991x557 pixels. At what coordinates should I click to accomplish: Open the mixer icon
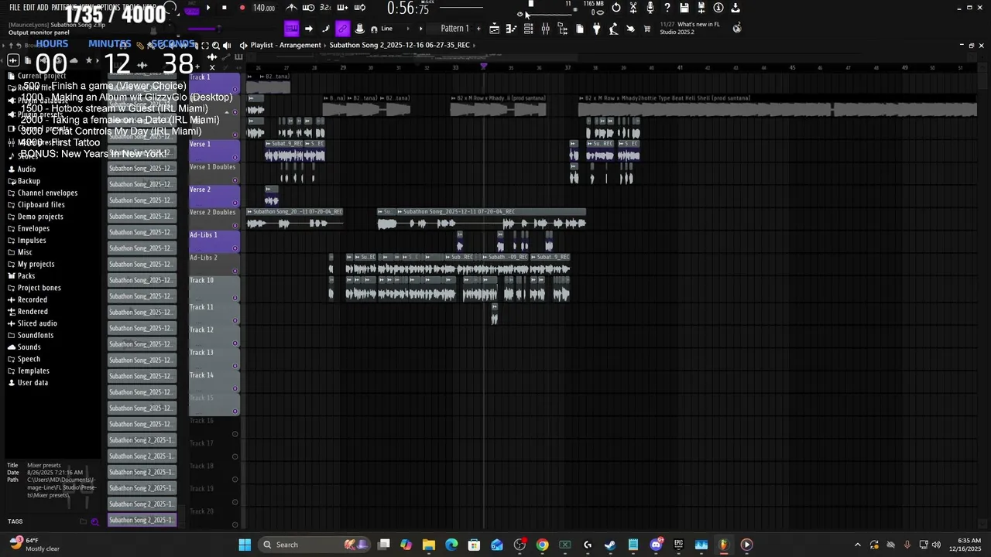pyautogui.click(x=545, y=29)
